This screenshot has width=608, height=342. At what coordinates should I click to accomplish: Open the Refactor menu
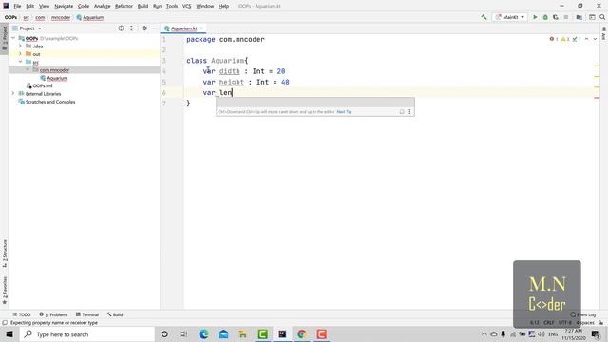[123, 6]
